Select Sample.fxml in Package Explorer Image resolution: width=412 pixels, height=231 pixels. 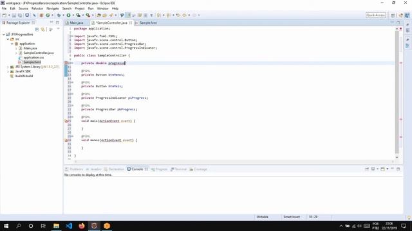pyautogui.click(x=32, y=62)
